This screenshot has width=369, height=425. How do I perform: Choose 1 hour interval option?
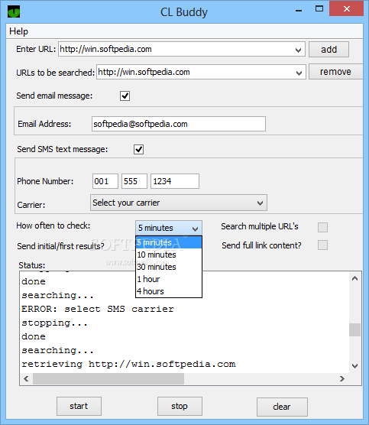click(169, 279)
